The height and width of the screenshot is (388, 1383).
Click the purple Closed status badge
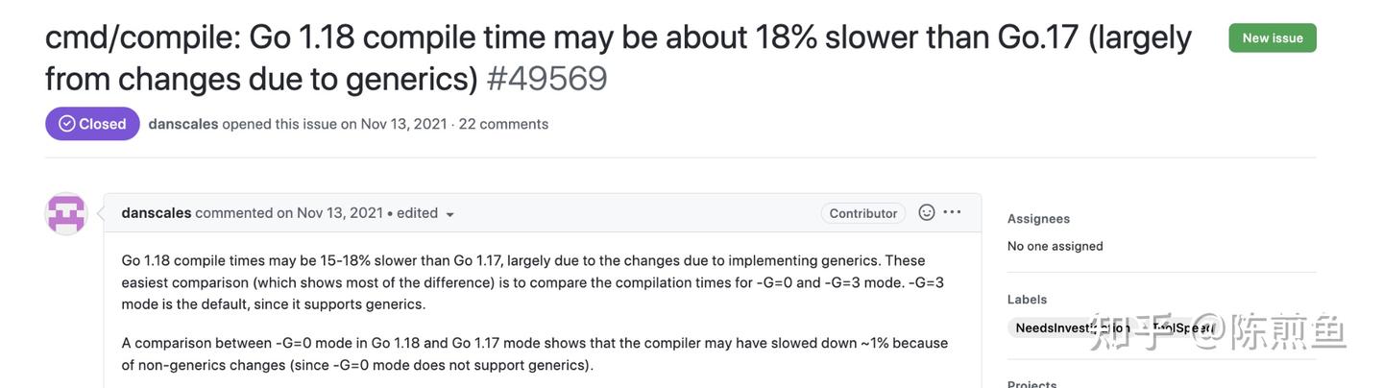92,124
